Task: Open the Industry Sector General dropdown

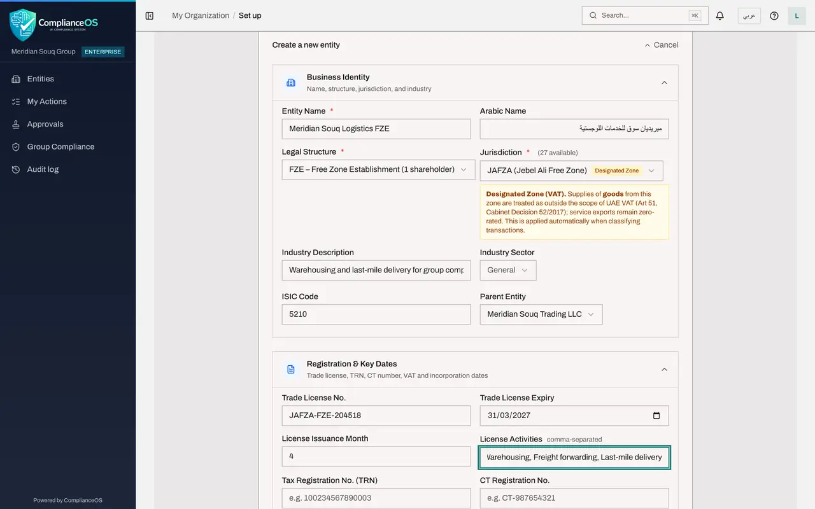Action: tap(508, 270)
